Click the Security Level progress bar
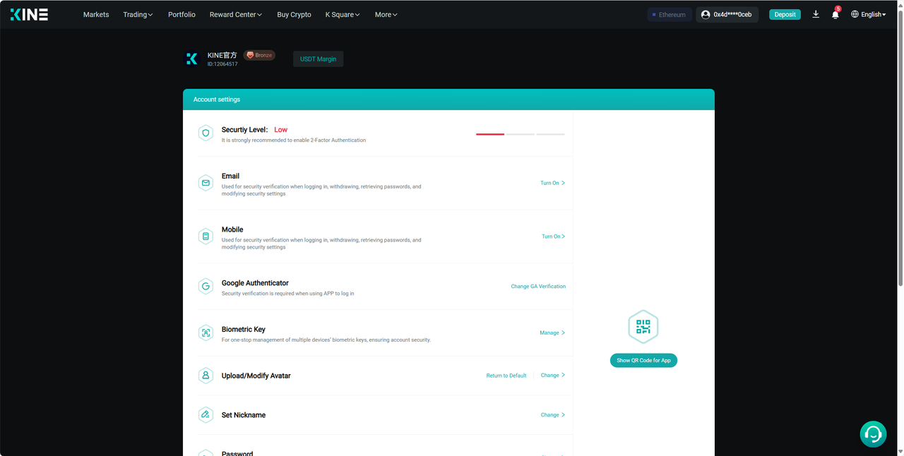 click(x=520, y=133)
